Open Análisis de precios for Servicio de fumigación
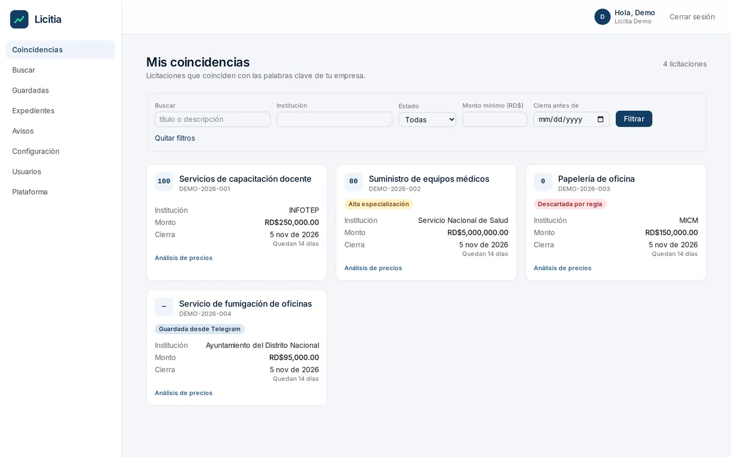The image size is (731, 457). point(183,393)
